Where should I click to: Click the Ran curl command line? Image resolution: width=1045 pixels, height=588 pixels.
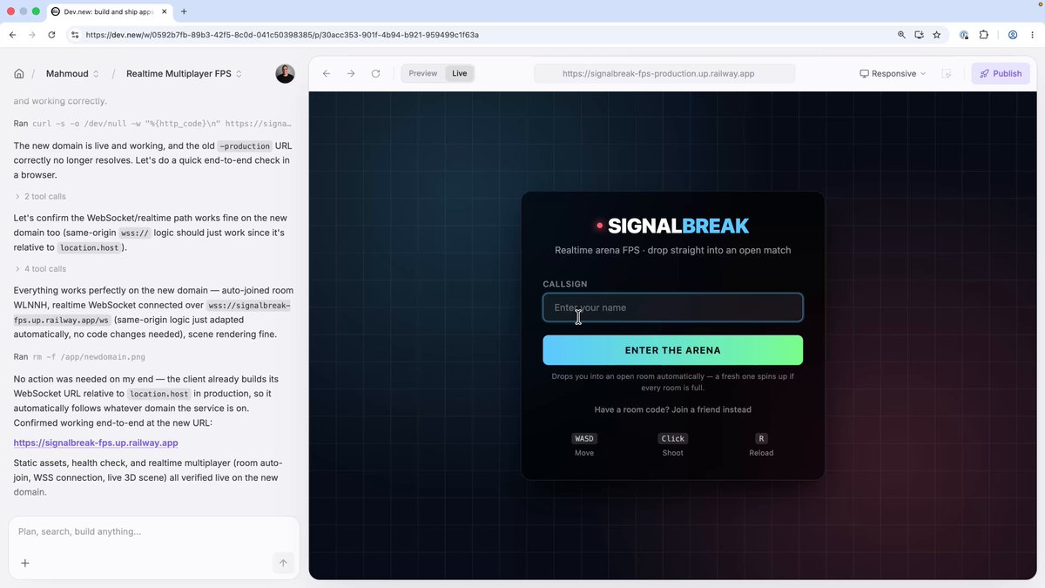coord(152,124)
